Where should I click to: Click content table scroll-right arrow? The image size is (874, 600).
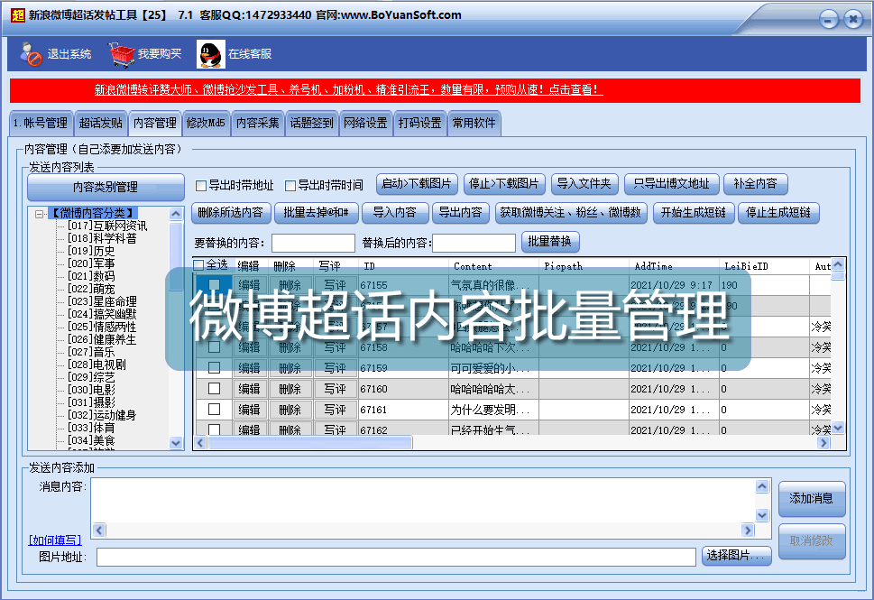tap(823, 443)
